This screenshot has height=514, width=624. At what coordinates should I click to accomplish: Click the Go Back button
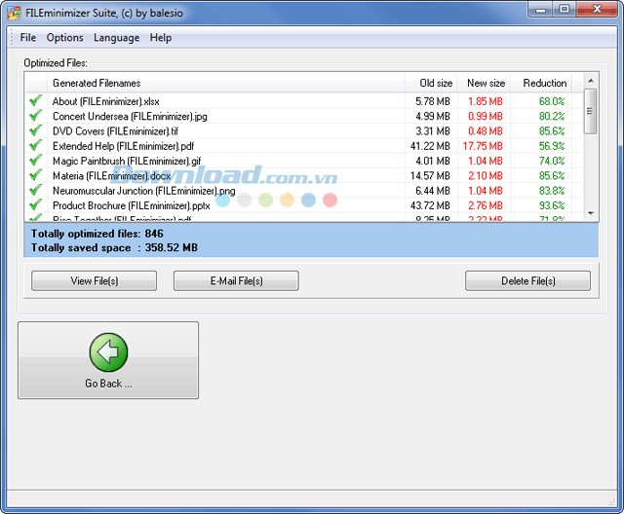tap(108, 360)
